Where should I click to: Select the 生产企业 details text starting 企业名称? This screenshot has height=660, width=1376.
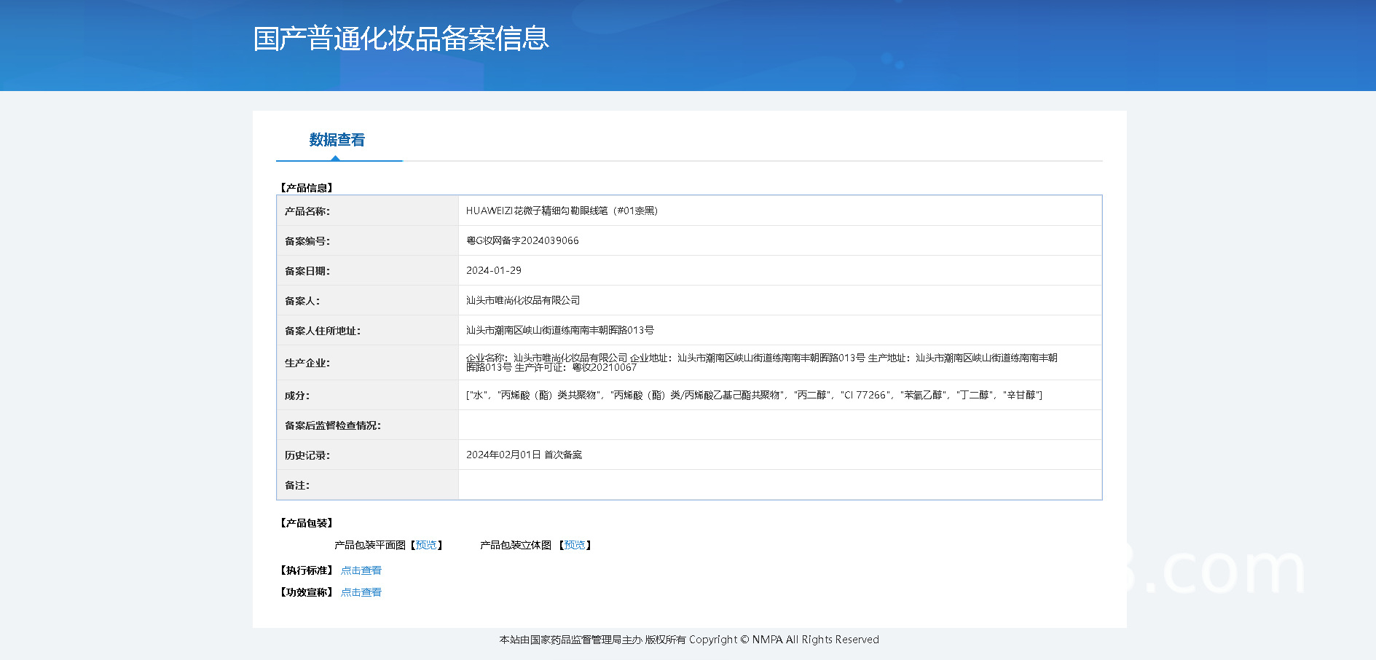click(x=762, y=362)
